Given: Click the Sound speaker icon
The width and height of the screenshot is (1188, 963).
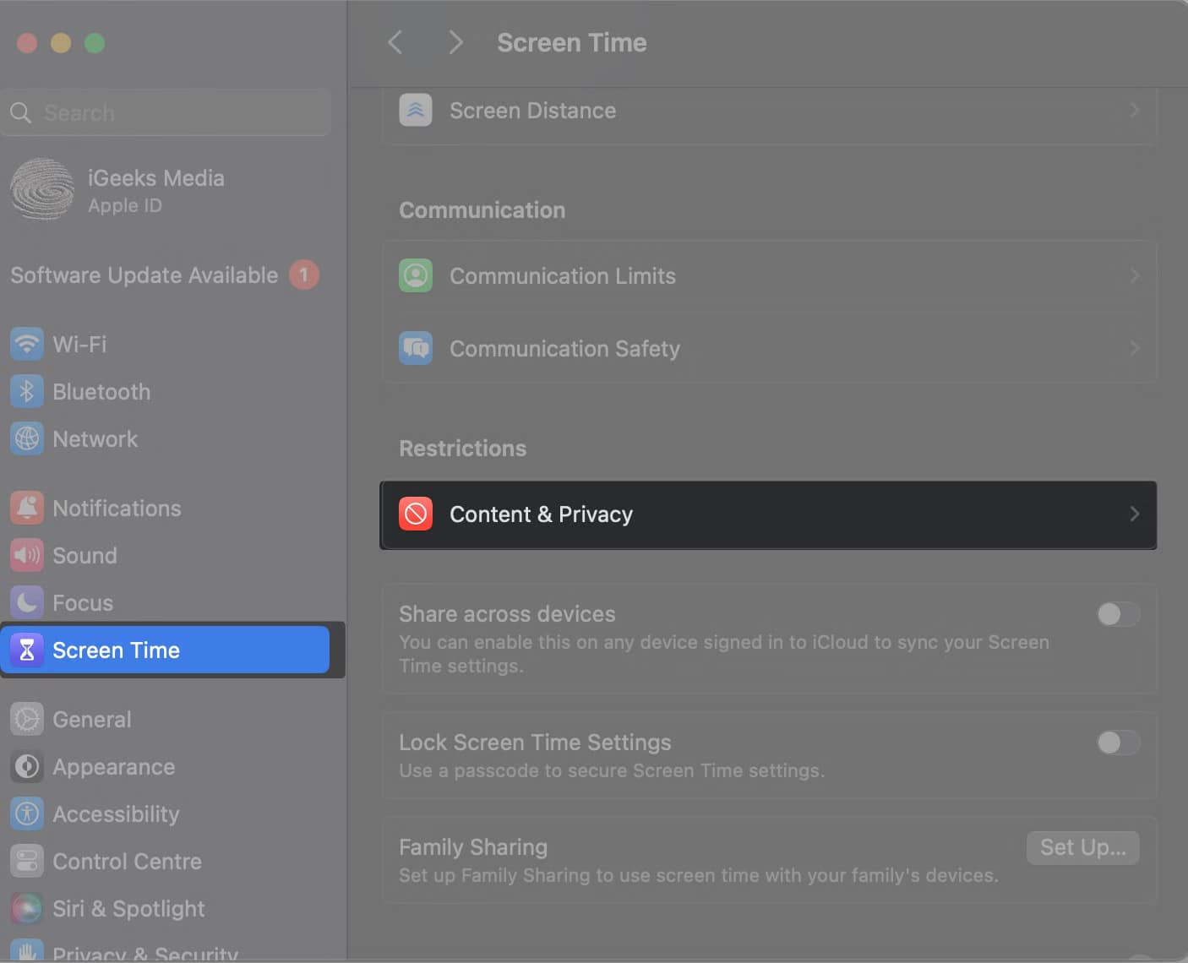Looking at the screenshot, I should click(27, 556).
